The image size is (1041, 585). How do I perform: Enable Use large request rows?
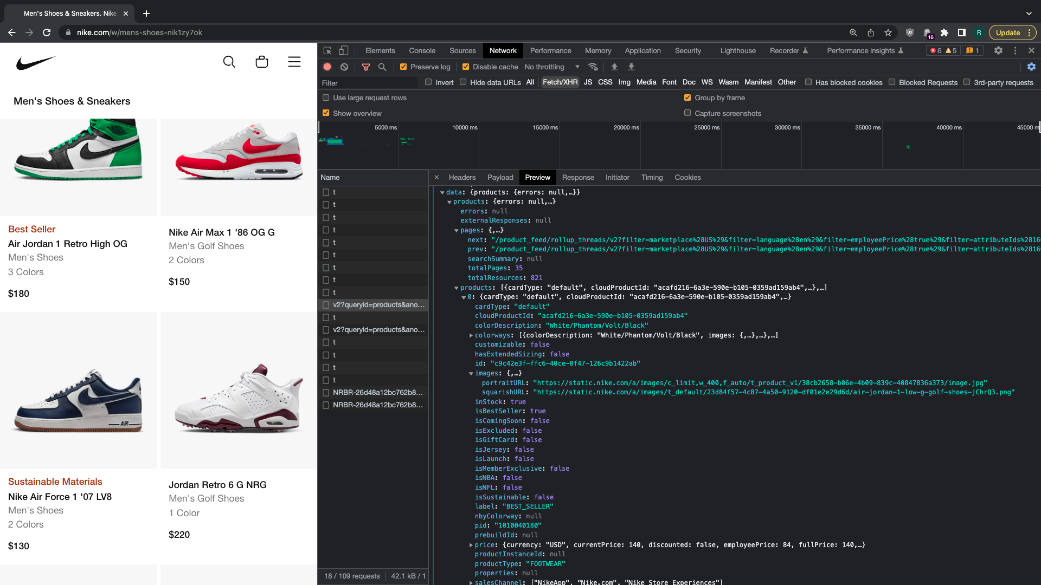pyautogui.click(x=326, y=97)
